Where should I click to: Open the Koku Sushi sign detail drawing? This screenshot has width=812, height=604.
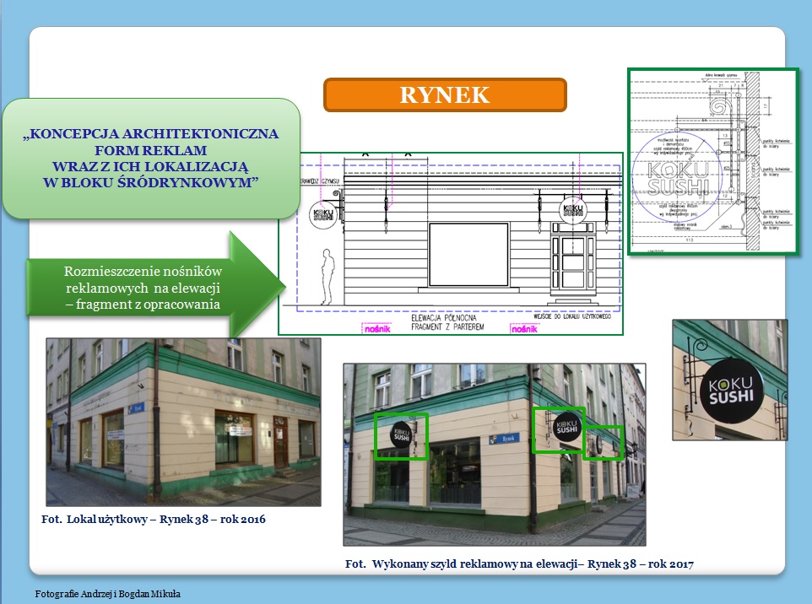[x=712, y=161]
